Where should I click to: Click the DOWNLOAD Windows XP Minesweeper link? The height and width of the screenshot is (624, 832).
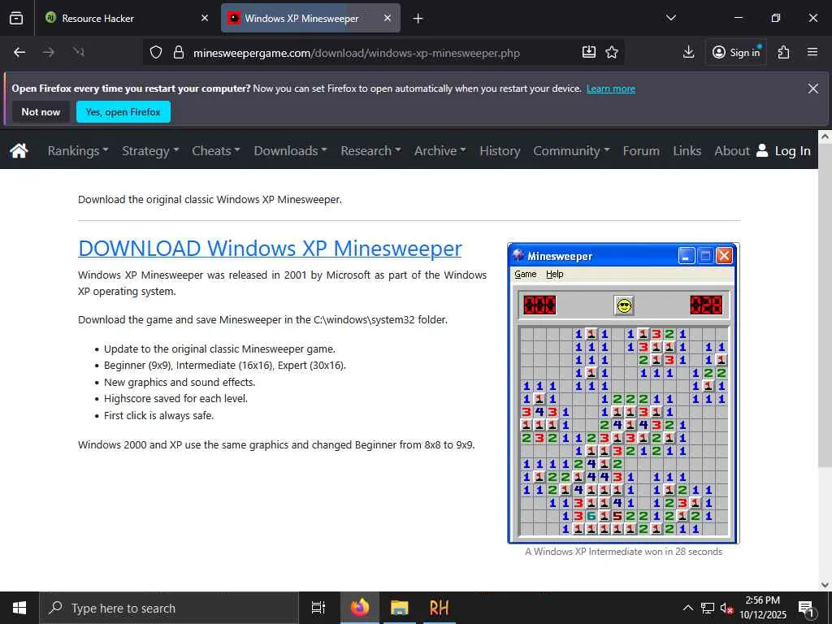(x=270, y=248)
